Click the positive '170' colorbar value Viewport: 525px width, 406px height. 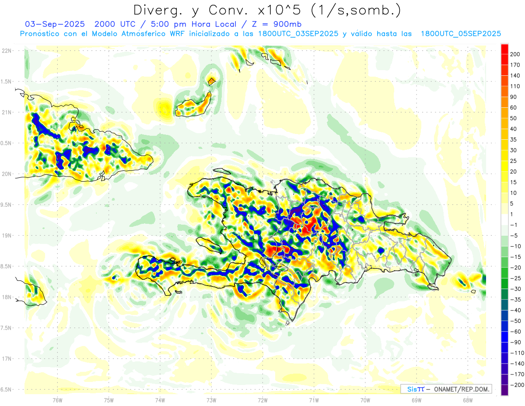tap(516, 65)
